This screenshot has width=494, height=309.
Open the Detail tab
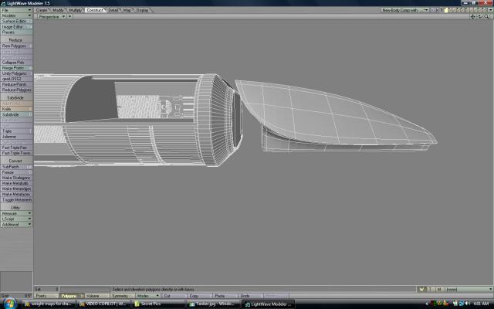coord(113,10)
